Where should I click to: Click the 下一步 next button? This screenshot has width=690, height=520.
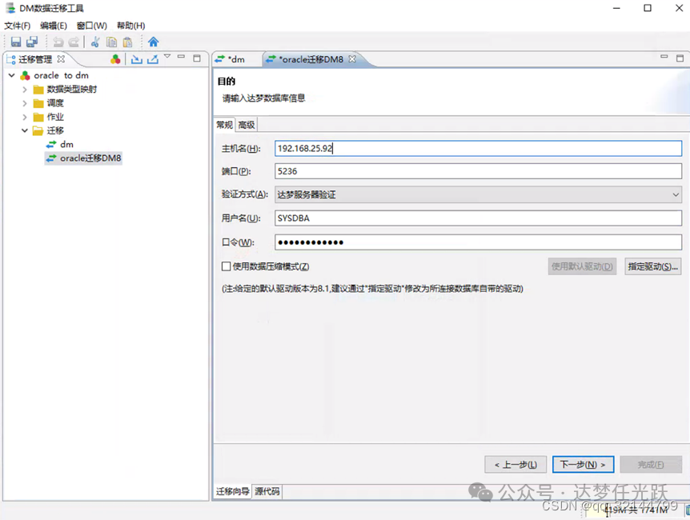click(x=583, y=465)
